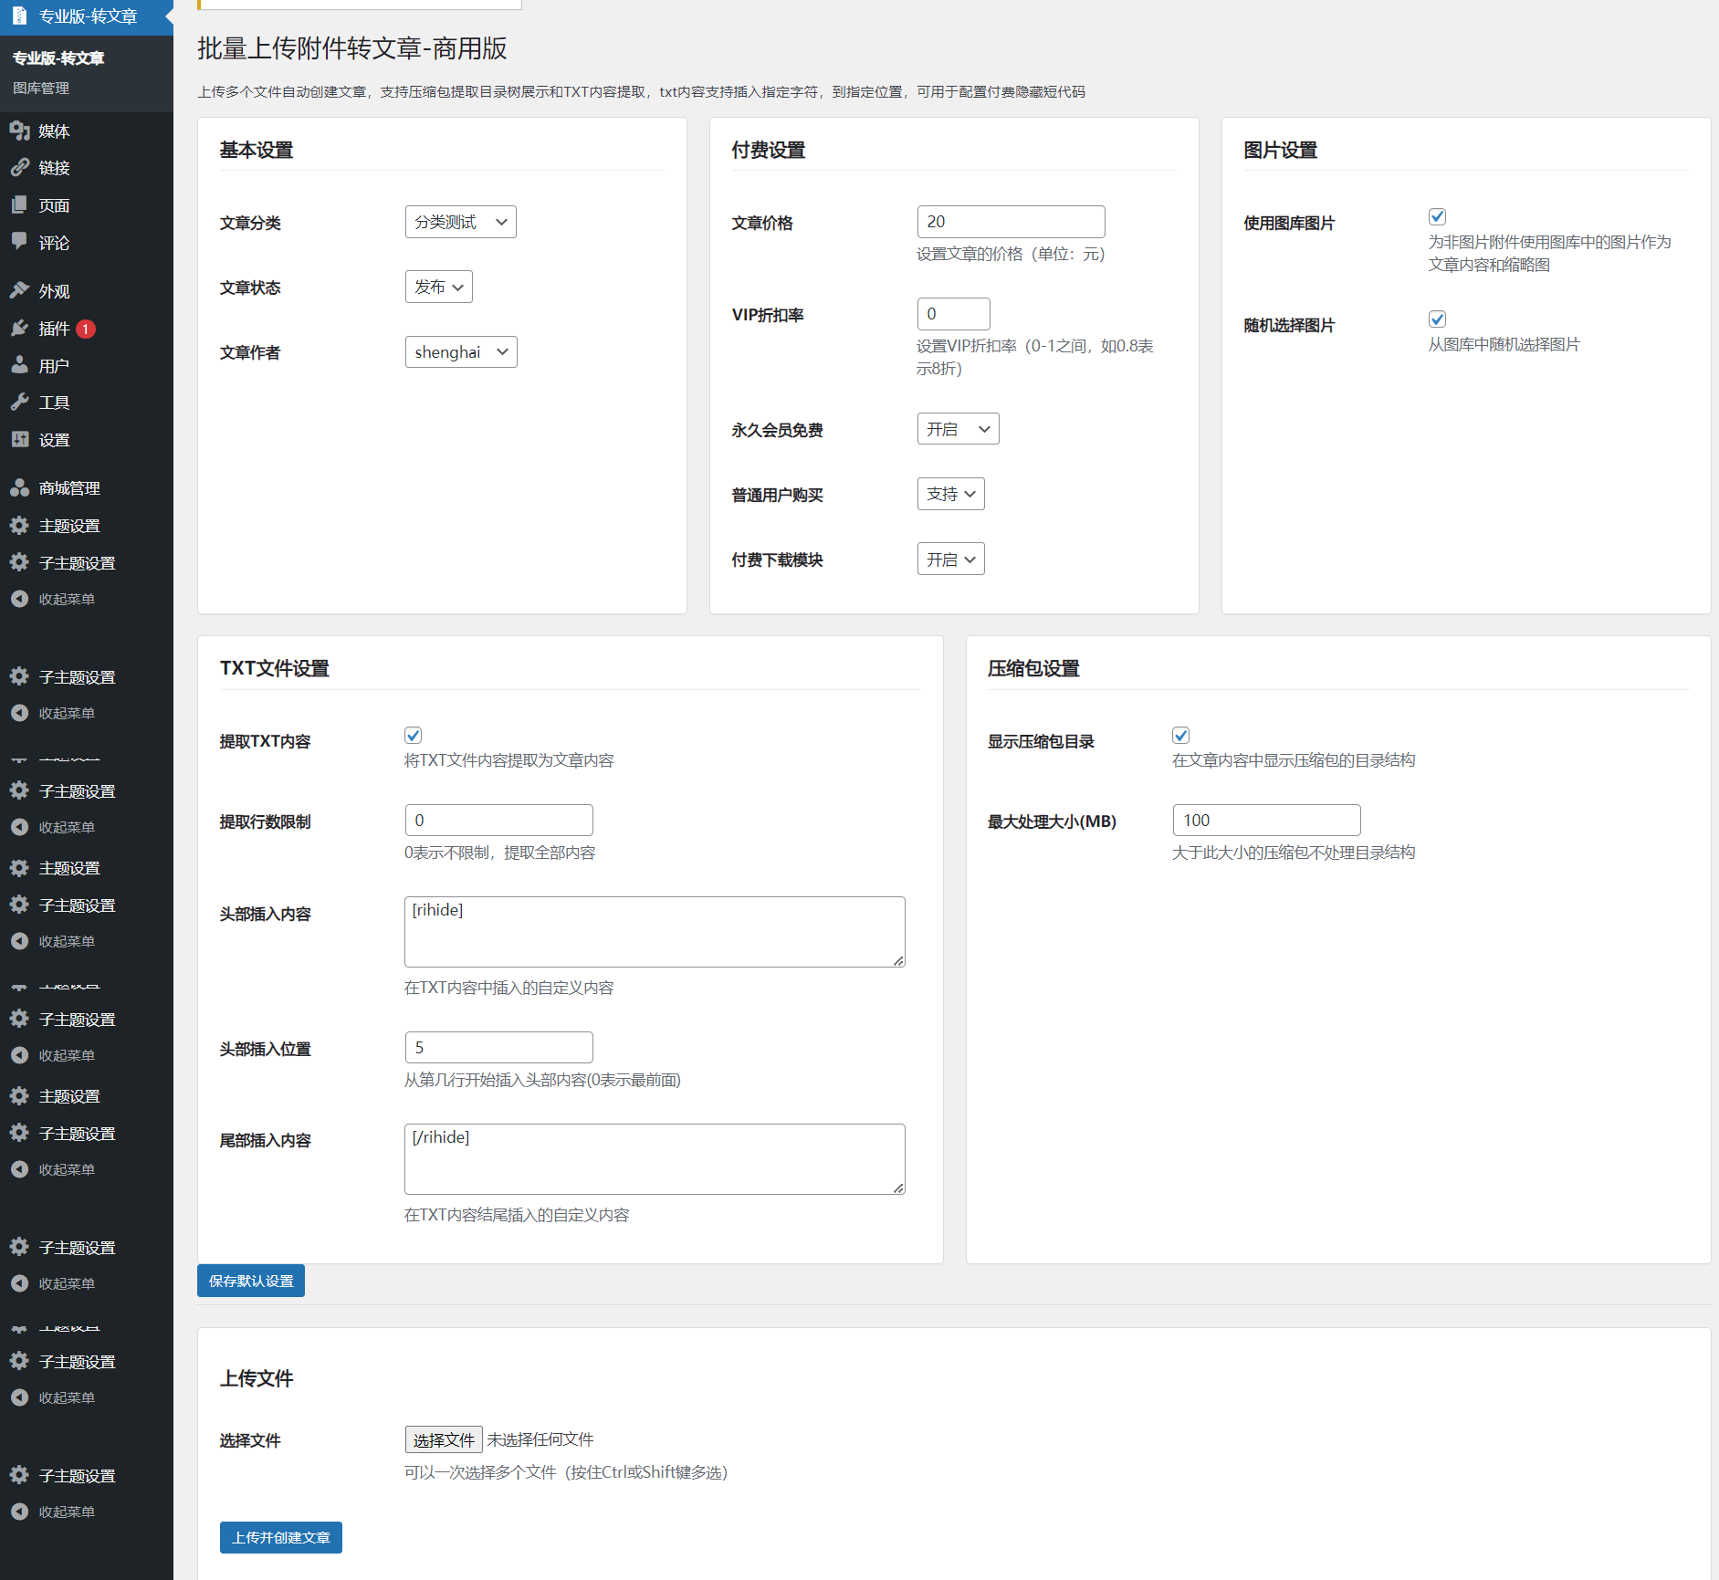Click the 选择文件 file chooser button
This screenshot has height=1580, width=1719.
tap(444, 1439)
